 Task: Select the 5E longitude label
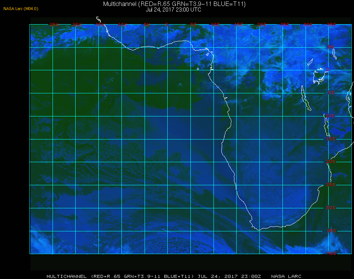[193, 25]
